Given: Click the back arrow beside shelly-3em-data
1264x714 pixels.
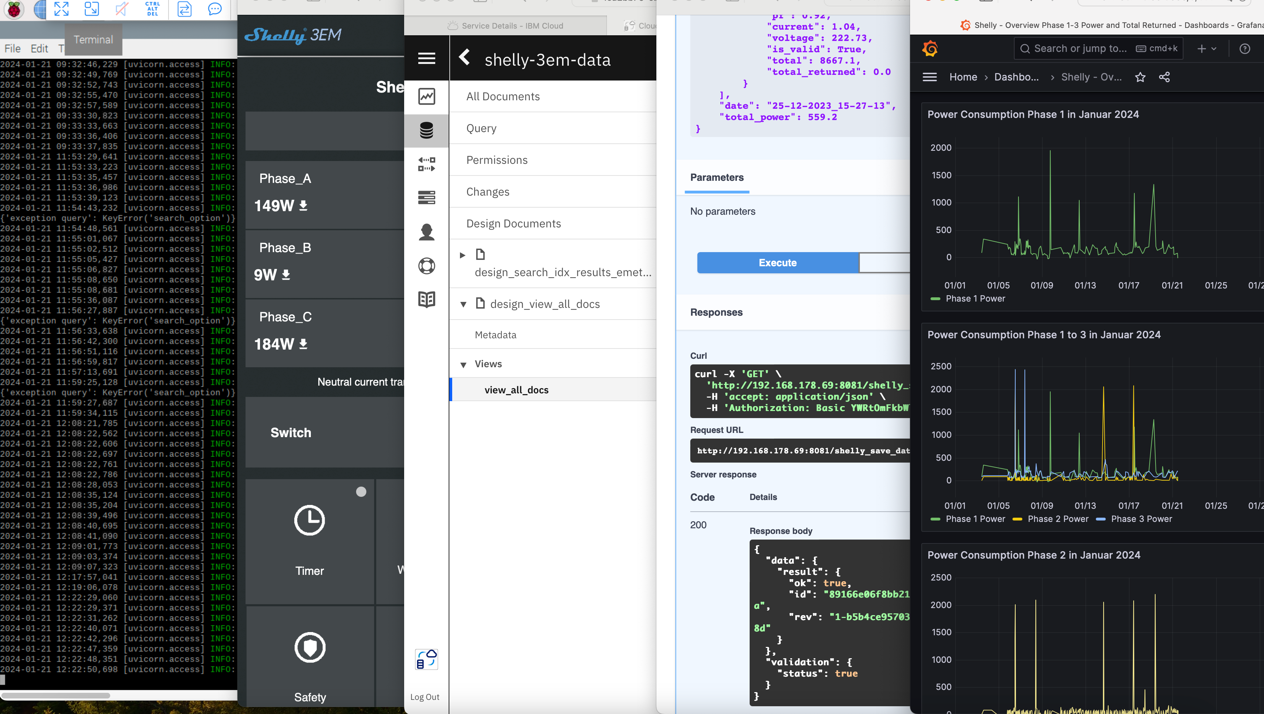Looking at the screenshot, I should click(x=464, y=58).
